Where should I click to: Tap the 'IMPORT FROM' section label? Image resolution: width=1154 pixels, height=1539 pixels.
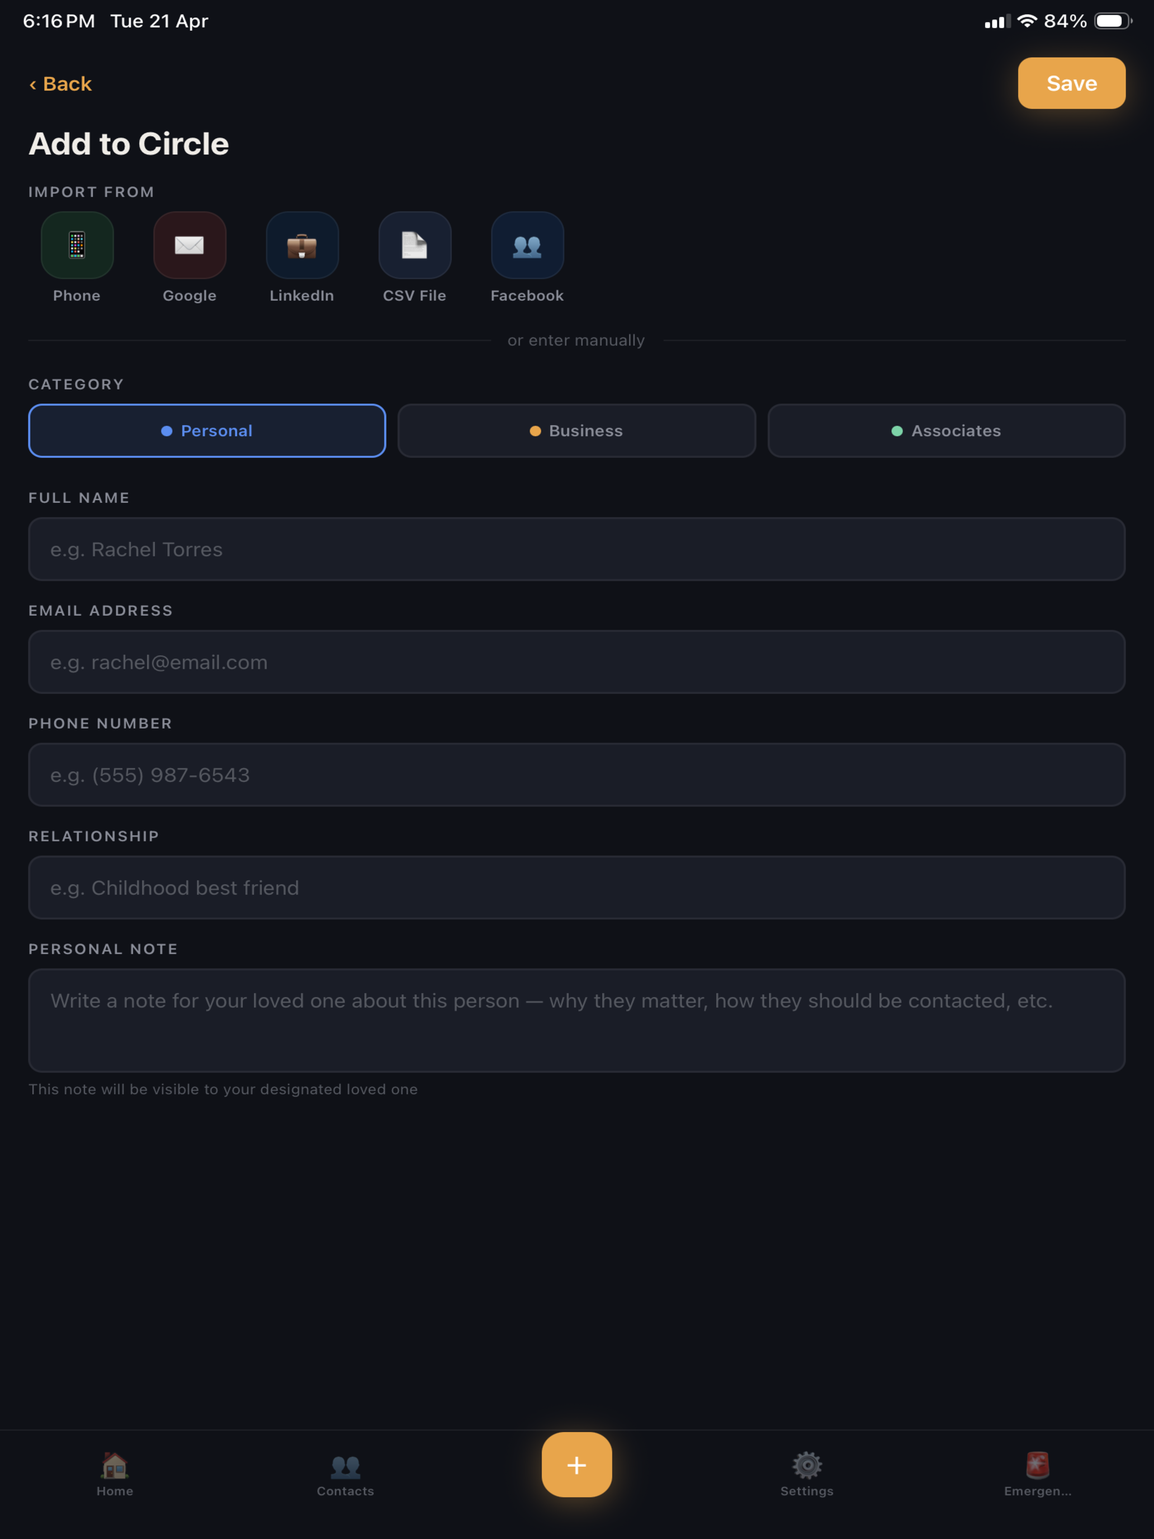click(x=91, y=192)
